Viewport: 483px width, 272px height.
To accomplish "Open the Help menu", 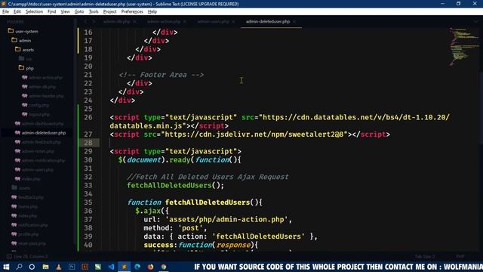I will 152,12.
